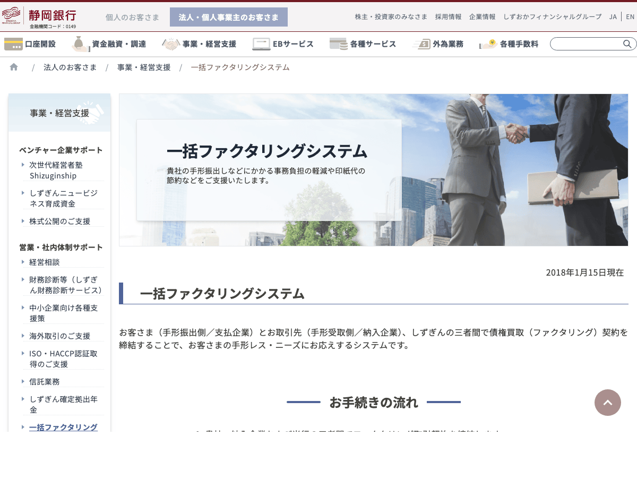Viewport: 637px width, 478px height.
Task: Click inside the search input field
Action: 586,44
